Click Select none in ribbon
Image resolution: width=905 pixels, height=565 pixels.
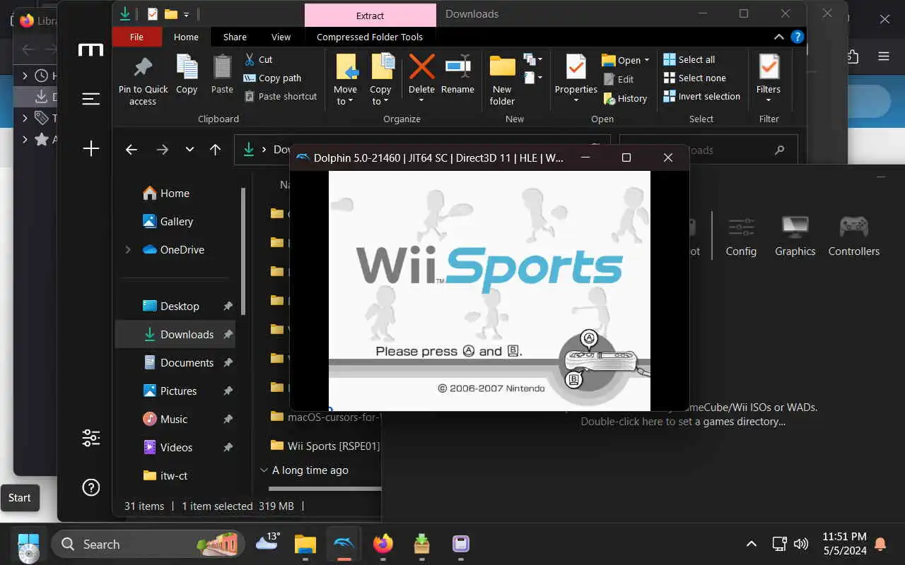pyautogui.click(x=695, y=78)
